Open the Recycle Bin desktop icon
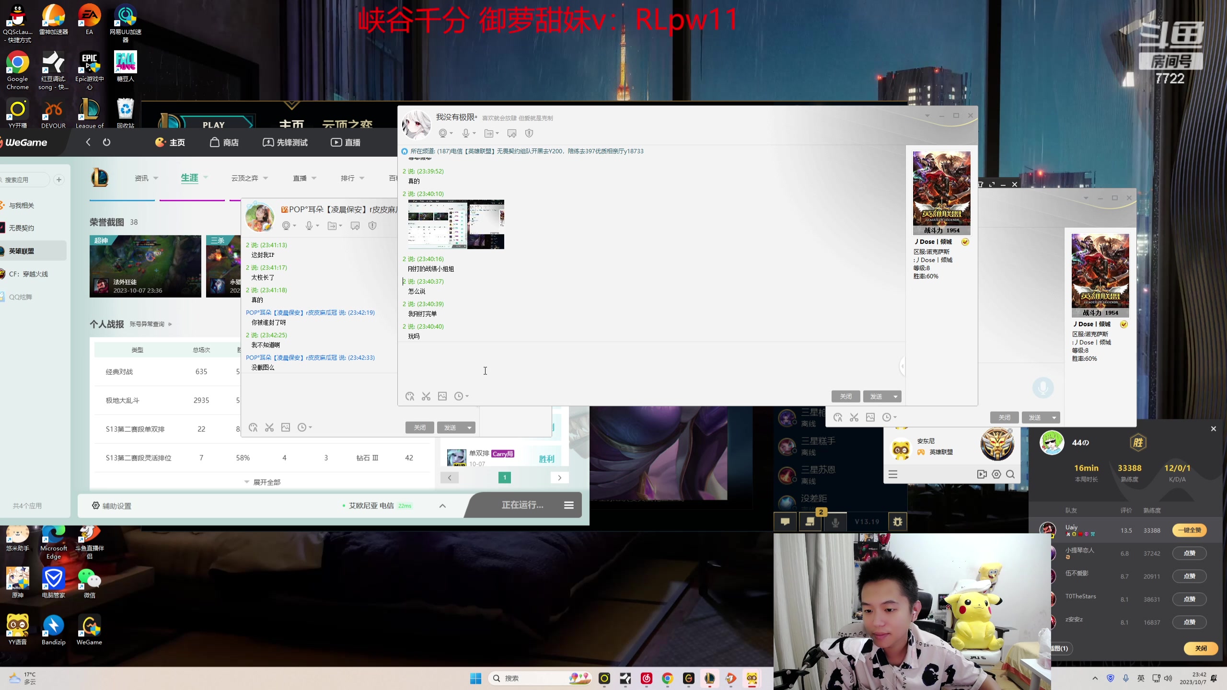Screen dimensions: 1227x690 126,114
